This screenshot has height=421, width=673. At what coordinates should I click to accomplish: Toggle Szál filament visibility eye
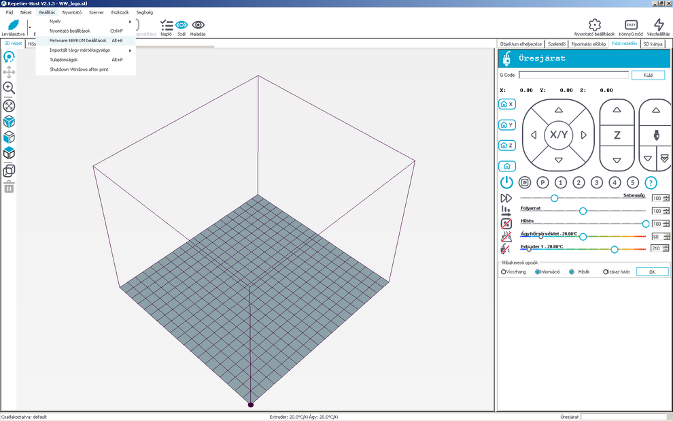[182, 25]
